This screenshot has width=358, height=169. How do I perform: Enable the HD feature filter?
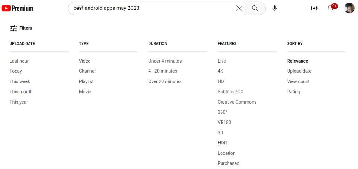tap(221, 81)
